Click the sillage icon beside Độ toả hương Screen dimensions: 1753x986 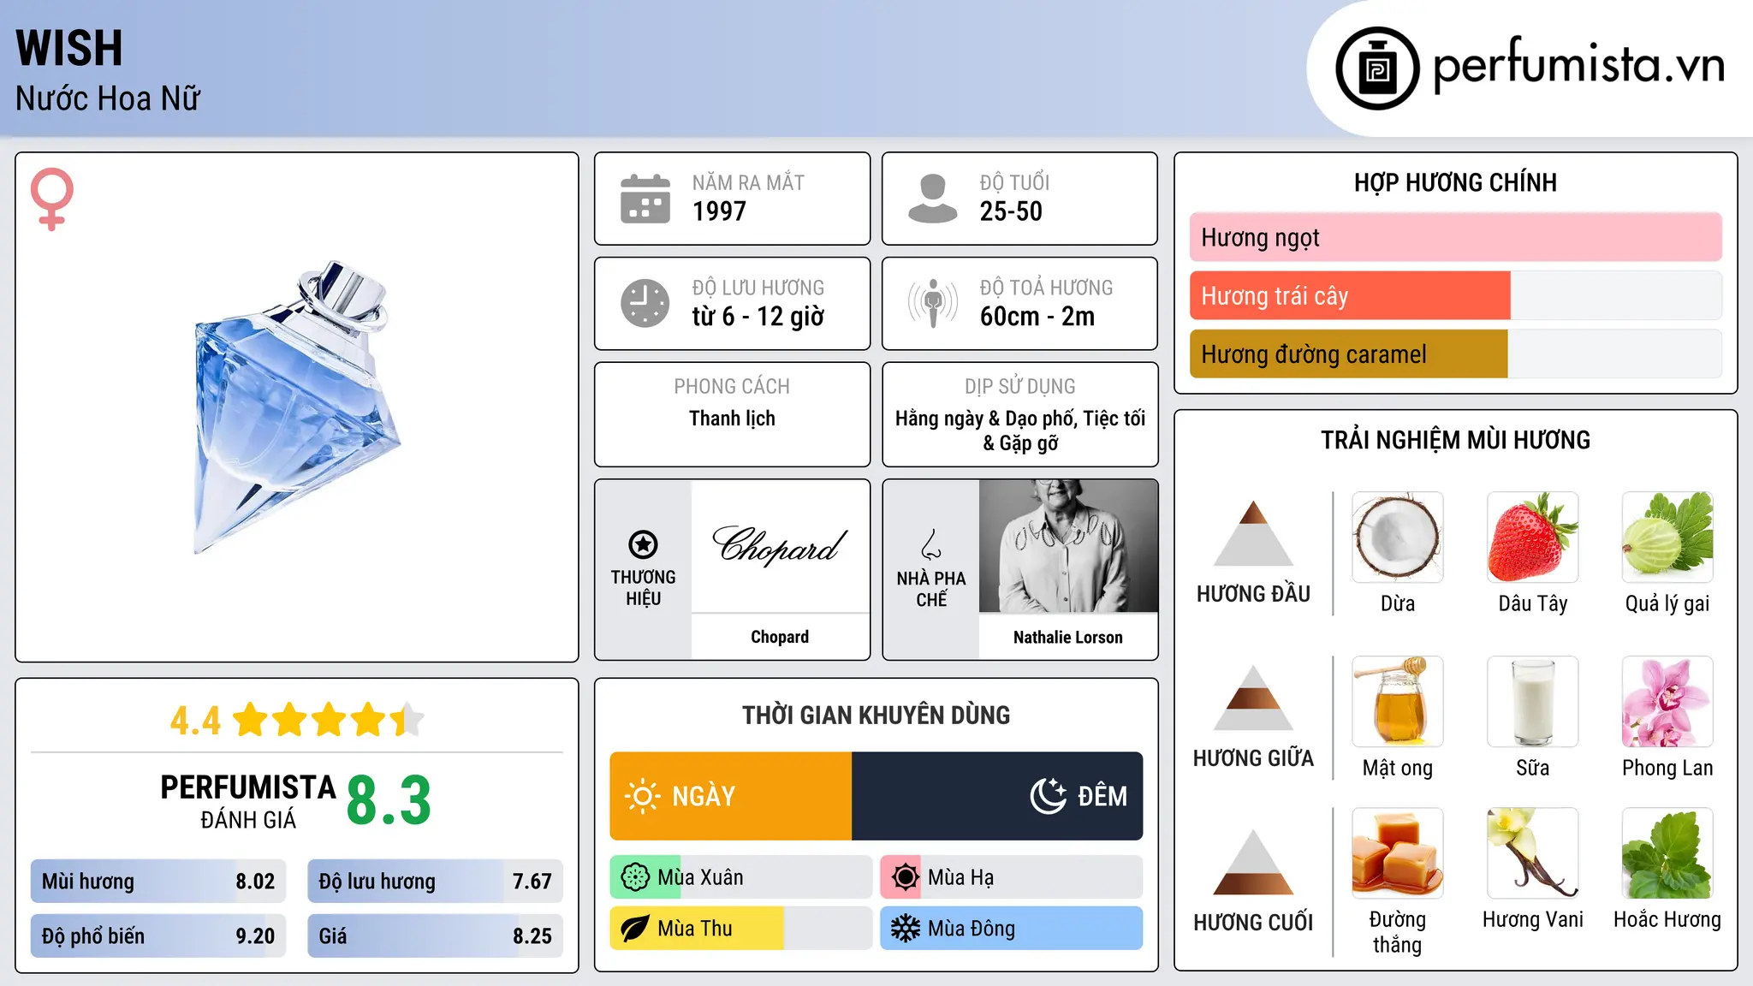[x=933, y=303]
